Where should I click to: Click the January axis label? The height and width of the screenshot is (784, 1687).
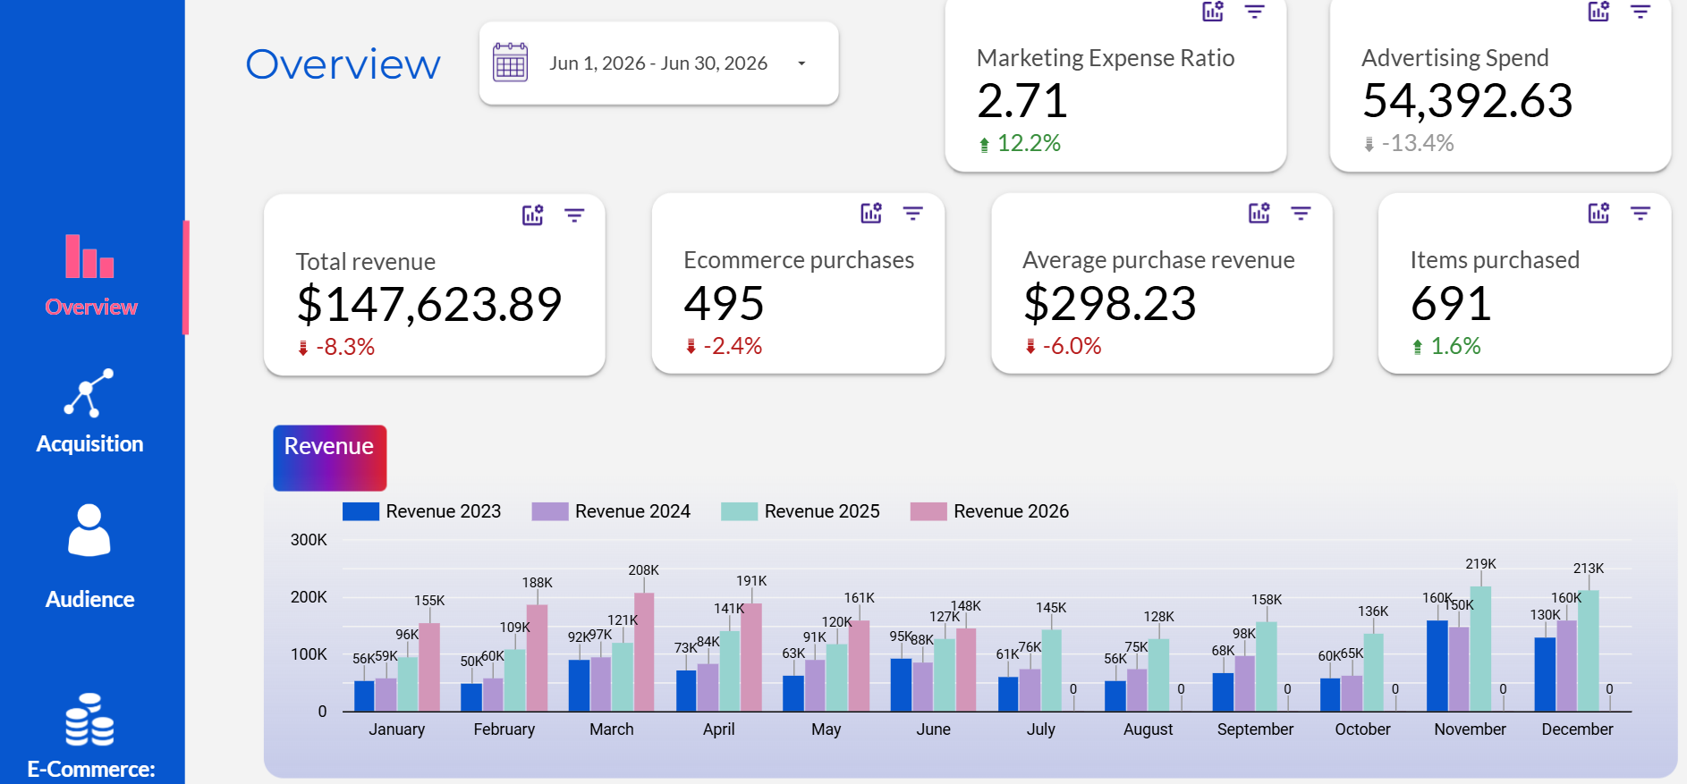pyautogui.click(x=397, y=729)
